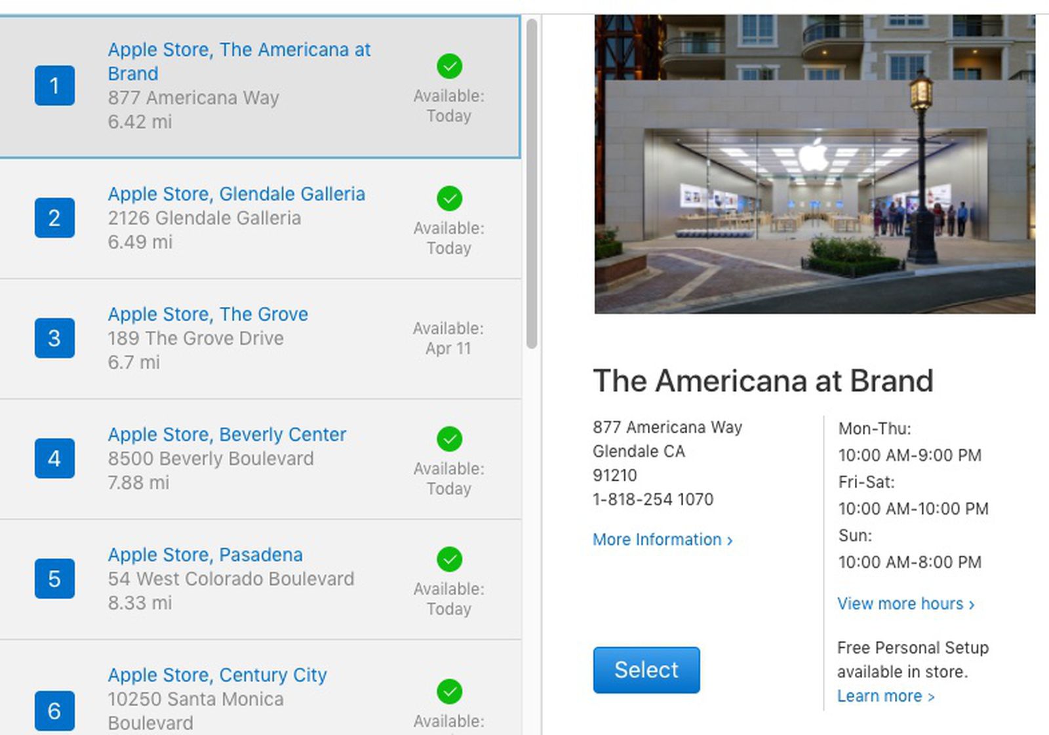This screenshot has height=735, width=1049.
Task: Choose the Apple Store, Beverly Center listing
Action: (x=227, y=434)
